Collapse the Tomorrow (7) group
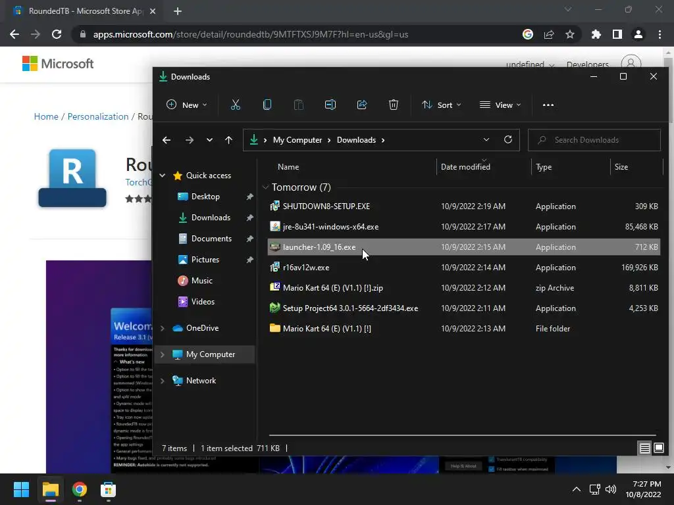The width and height of the screenshot is (674, 505). click(265, 187)
